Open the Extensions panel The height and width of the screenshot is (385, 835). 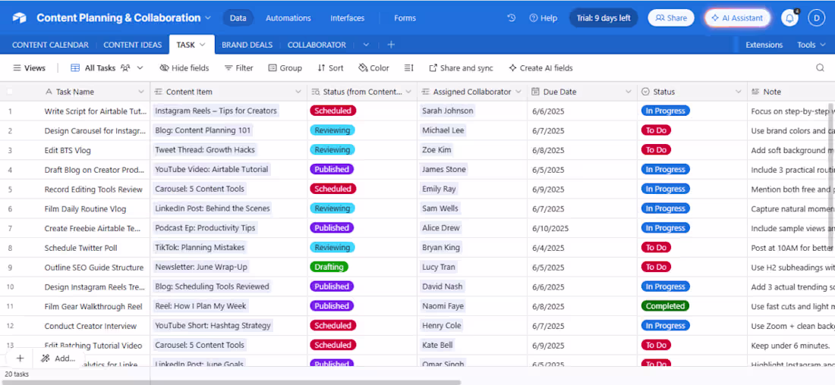(764, 45)
